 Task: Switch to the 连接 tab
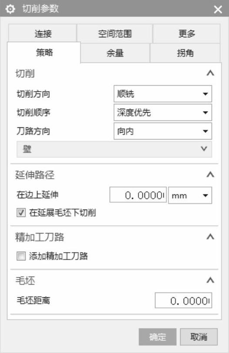[x=43, y=33]
